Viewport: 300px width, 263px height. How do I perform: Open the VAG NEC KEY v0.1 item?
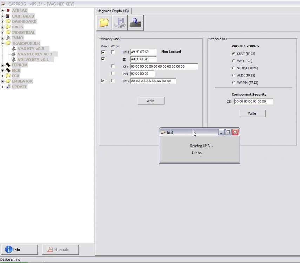(x=35, y=54)
